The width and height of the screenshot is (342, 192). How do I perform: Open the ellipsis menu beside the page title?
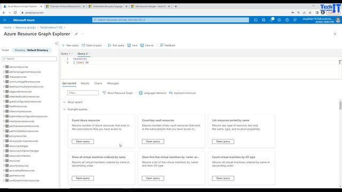click(x=82, y=34)
